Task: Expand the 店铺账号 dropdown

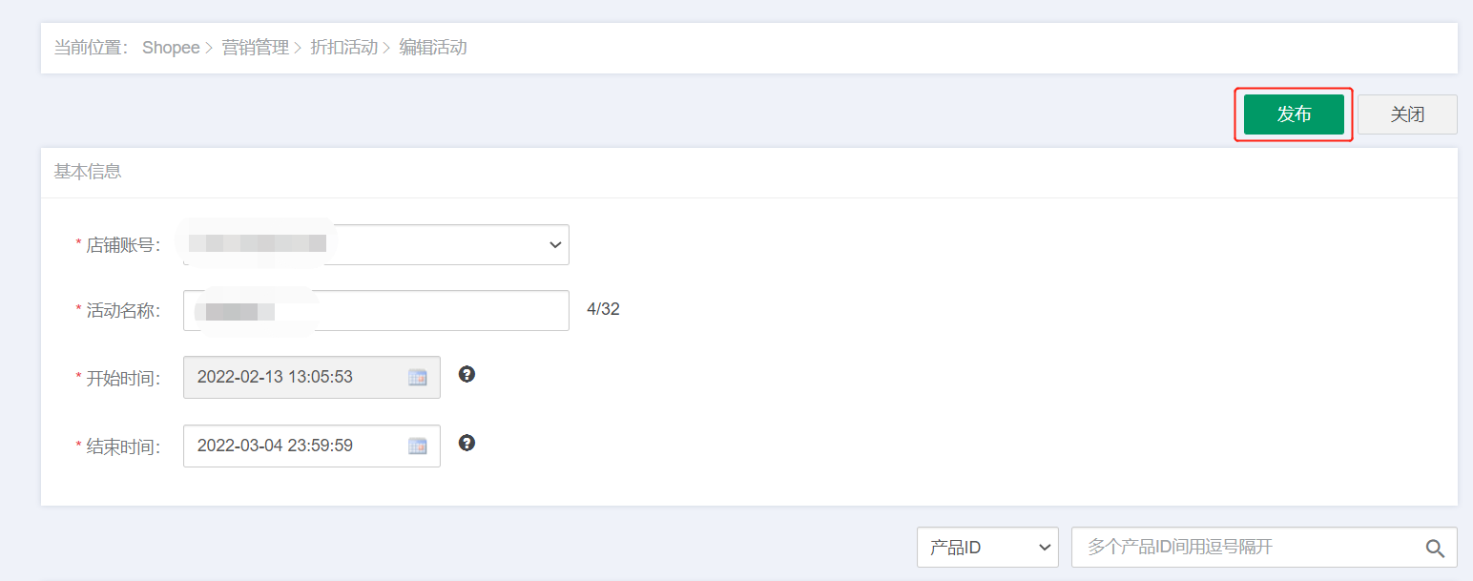Action: [376, 244]
